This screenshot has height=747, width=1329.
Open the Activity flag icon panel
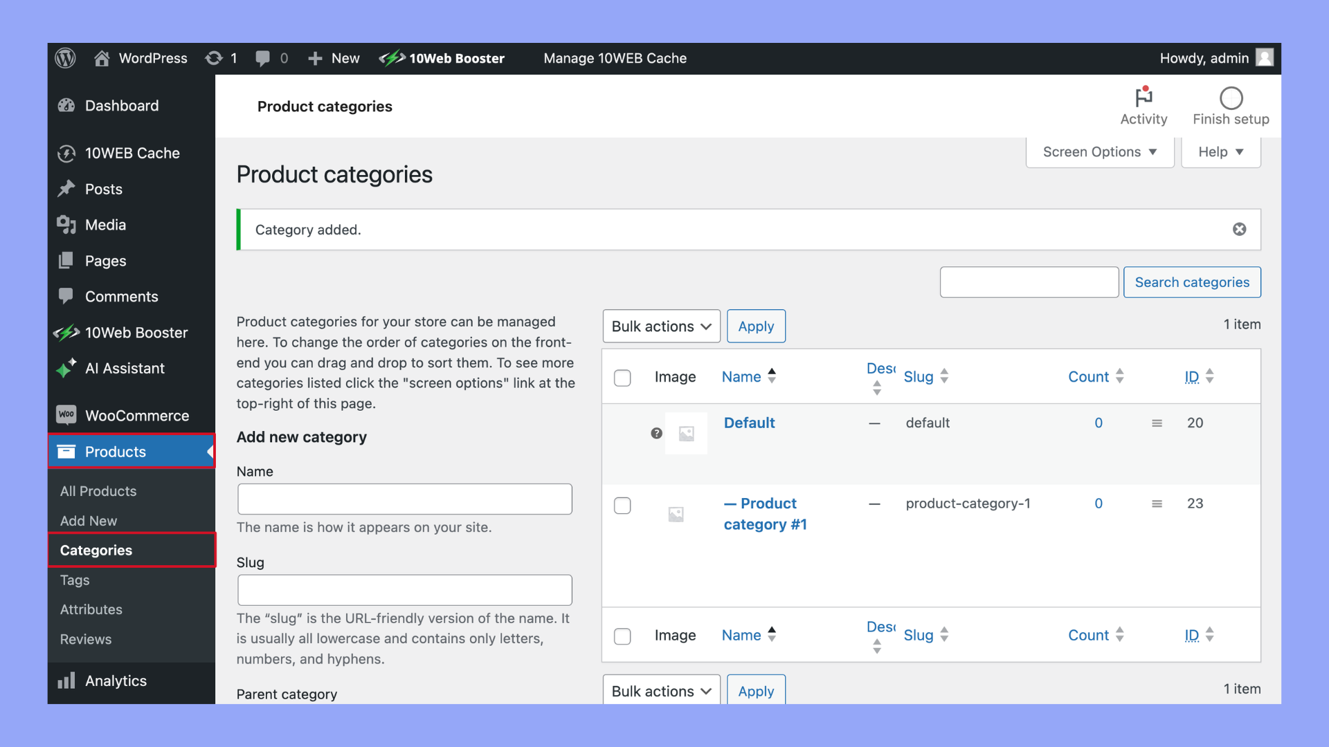pos(1143,98)
